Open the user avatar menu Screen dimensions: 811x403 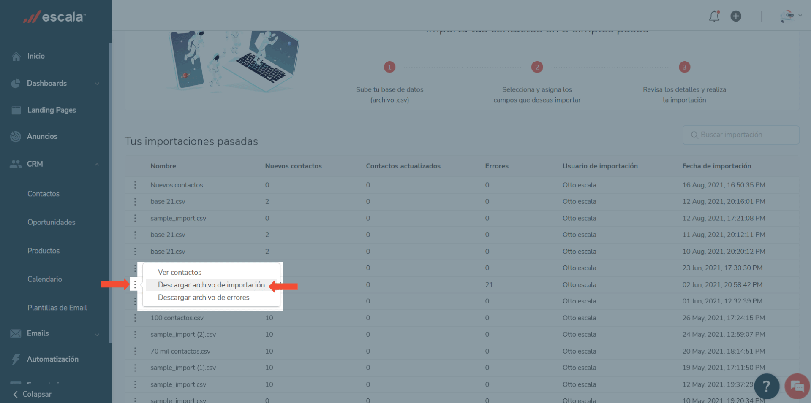click(x=791, y=16)
